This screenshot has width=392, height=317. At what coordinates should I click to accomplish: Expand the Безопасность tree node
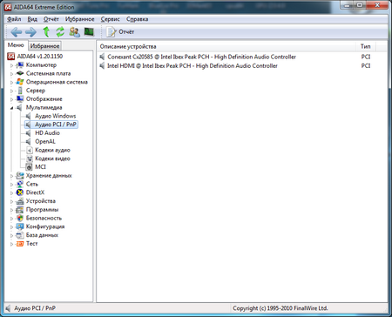pyautogui.click(x=11, y=219)
